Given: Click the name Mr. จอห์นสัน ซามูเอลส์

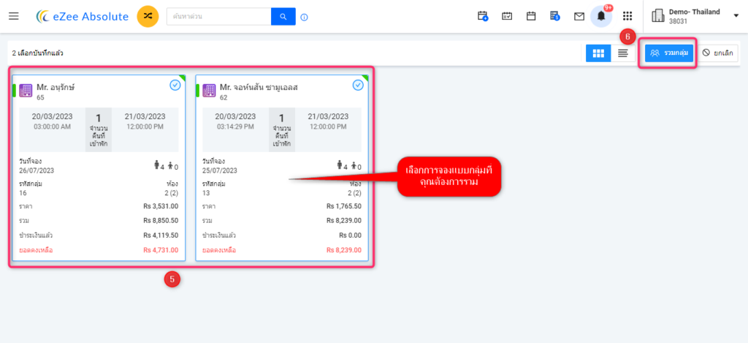Looking at the screenshot, I should (259, 88).
